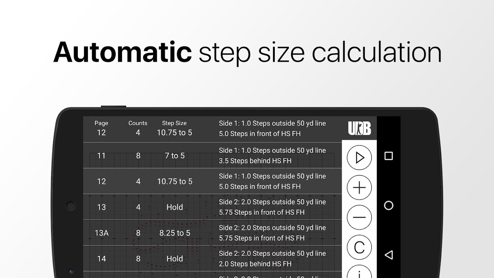494x278 pixels.
Task: Tap the plus circle button
Action: (x=359, y=188)
